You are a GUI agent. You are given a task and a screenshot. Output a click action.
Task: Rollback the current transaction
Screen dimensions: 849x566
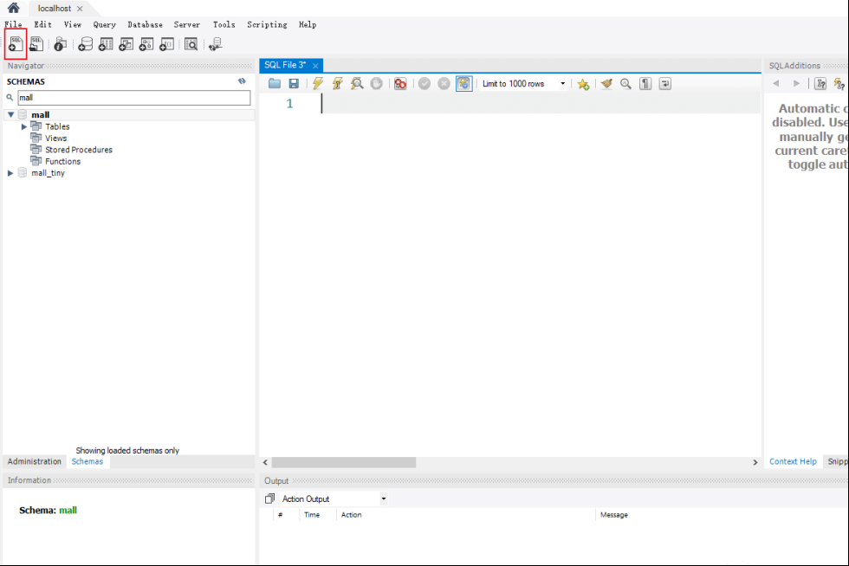coord(444,83)
